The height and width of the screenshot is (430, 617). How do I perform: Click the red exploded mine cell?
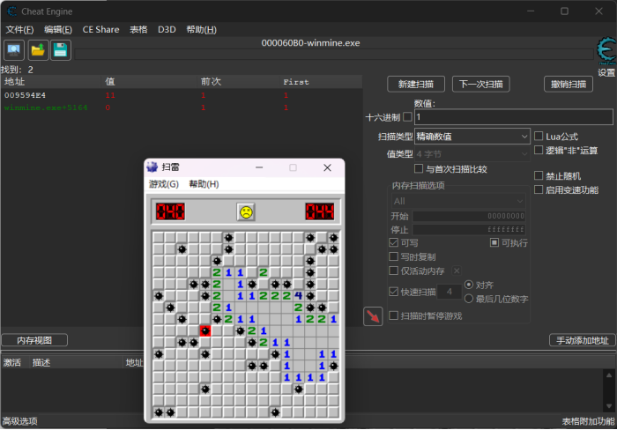point(205,330)
